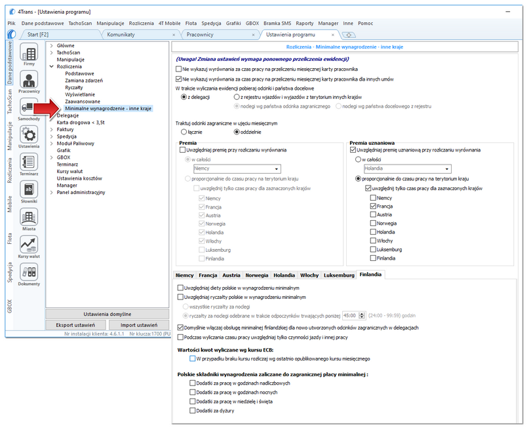Select the Zaawansowane tree item
Screen dimensions: 529x430
point(83,102)
